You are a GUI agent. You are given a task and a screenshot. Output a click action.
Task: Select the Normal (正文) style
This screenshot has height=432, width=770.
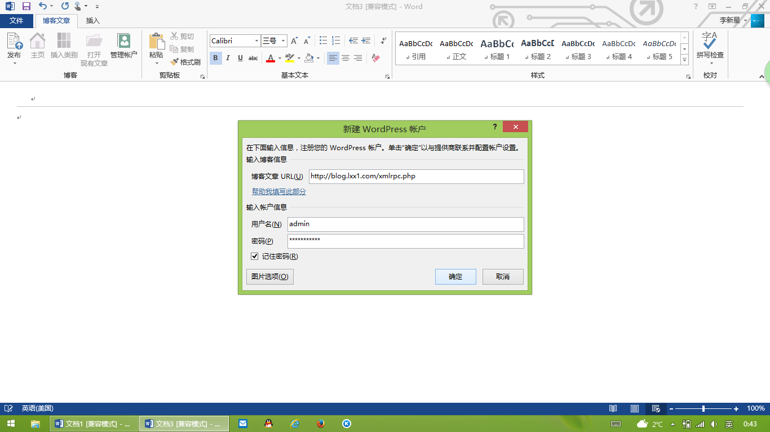coord(456,49)
